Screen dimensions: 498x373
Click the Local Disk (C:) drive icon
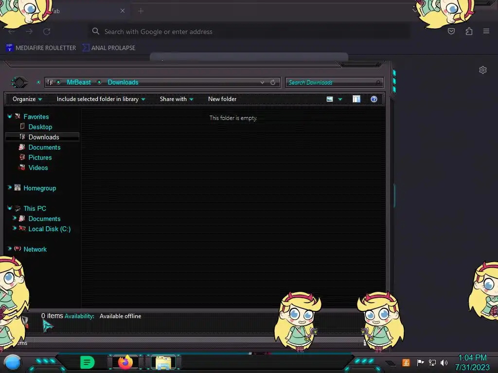(22, 228)
